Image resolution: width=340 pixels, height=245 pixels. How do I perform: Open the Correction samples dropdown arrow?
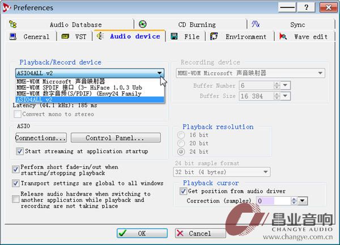pyautogui.click(x=303, y=201)
